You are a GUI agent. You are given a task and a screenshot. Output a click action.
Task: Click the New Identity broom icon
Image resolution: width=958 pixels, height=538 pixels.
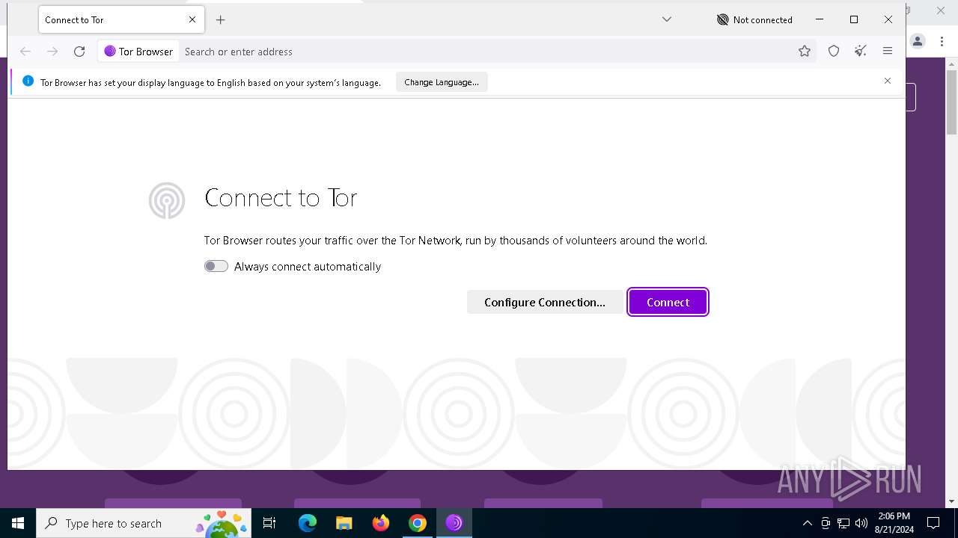(861, 52)
